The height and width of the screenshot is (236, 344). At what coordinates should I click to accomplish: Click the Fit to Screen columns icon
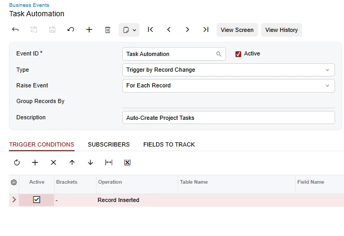[109, 162]
